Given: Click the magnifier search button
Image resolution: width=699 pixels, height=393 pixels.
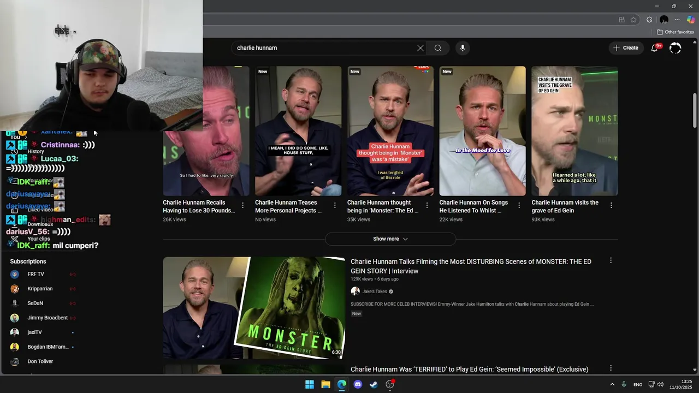Looking at the screenshot, I should tap(438, 48).
